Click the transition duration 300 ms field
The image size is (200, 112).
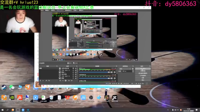(x=127, y=71)
